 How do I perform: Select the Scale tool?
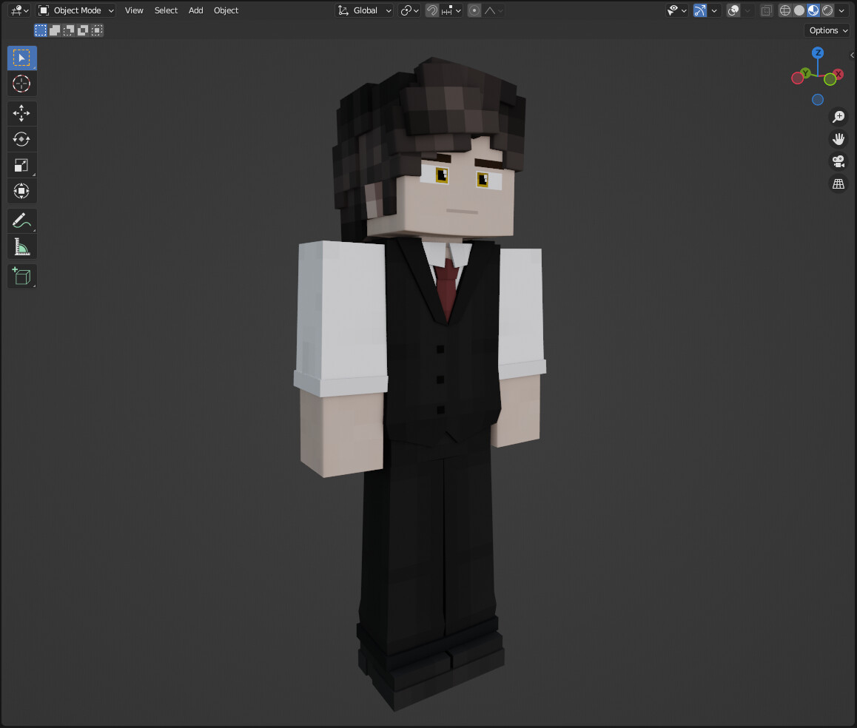tap(21, 165)
